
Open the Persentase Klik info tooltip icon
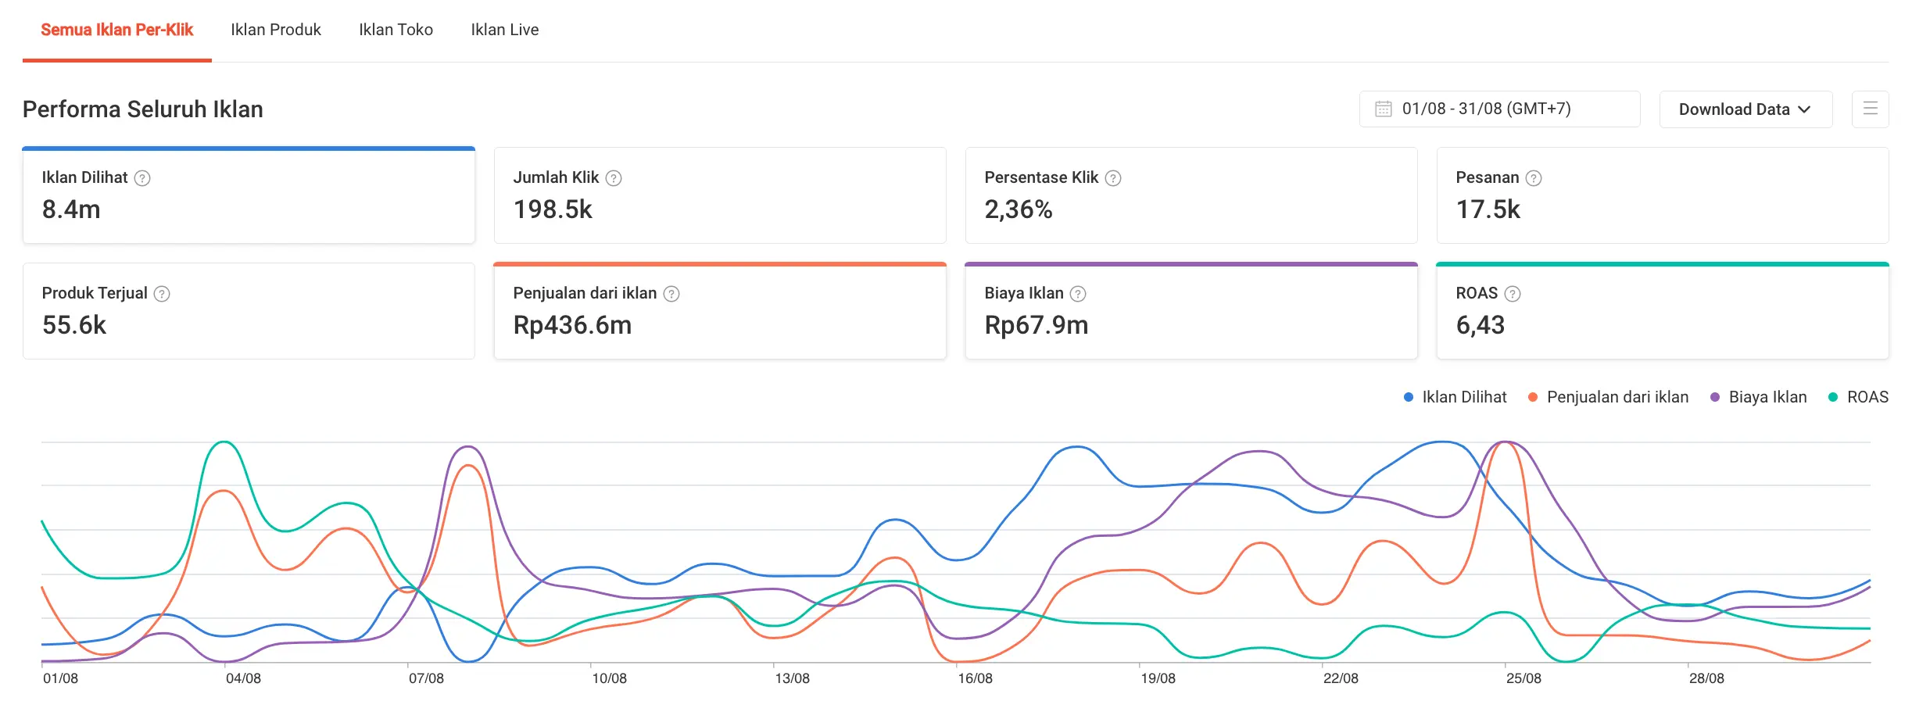(x=1113, y=178)
